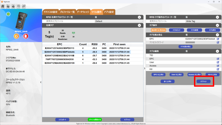Open the Default profile dropdown
Image resolution: width=222 pixels, height=125 pixels.
tap(119, 21)
